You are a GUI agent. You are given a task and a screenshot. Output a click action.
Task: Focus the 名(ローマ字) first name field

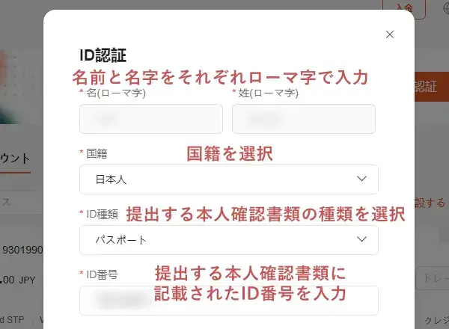[151, 119]
